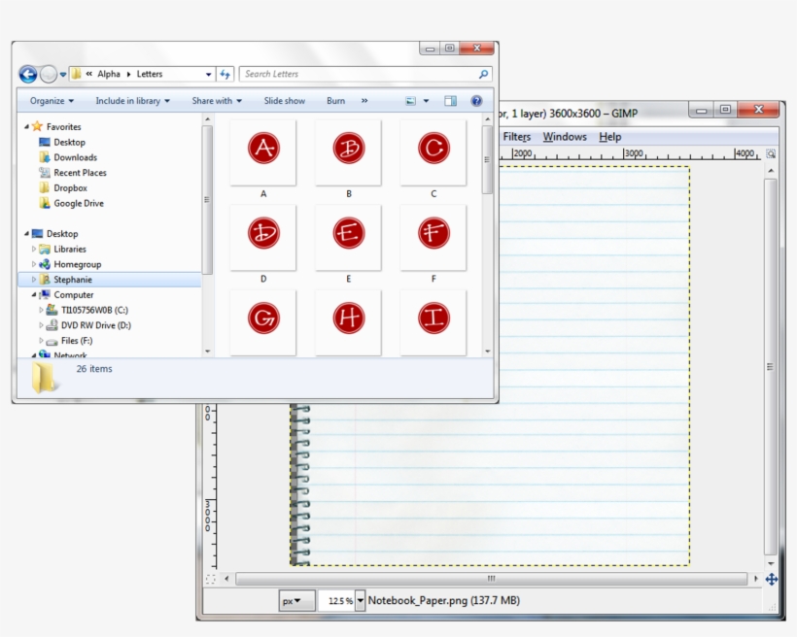Open the GIMP Filters menu
The height and width of the screenshot is (637, 797).
pyautogui.click(x=517, y=137)
